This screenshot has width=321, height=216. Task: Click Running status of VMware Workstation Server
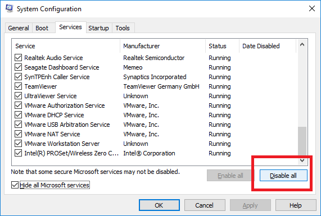(x=220, y=144)
